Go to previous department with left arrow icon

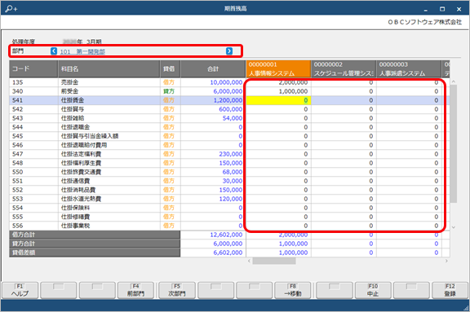(54, 51)
